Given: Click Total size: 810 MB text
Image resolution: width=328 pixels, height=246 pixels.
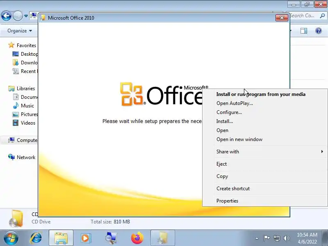Looking at the screenshot, I should (x=110, y=222).
